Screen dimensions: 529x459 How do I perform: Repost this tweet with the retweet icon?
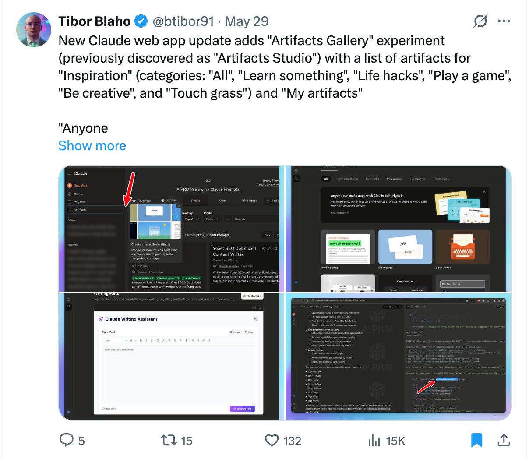169,440
